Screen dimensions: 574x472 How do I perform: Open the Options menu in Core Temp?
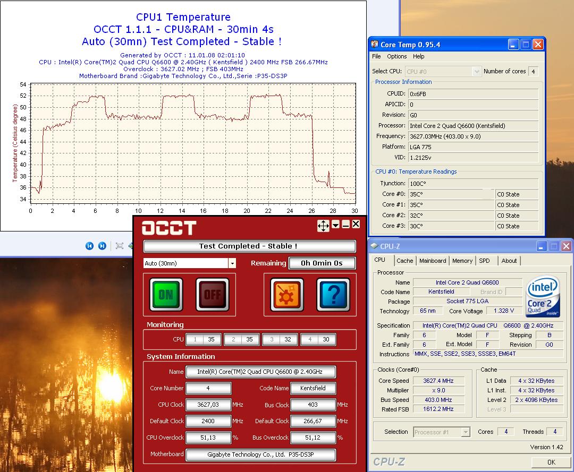tap(397, 56)
